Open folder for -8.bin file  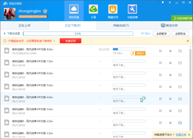(180, 51)
